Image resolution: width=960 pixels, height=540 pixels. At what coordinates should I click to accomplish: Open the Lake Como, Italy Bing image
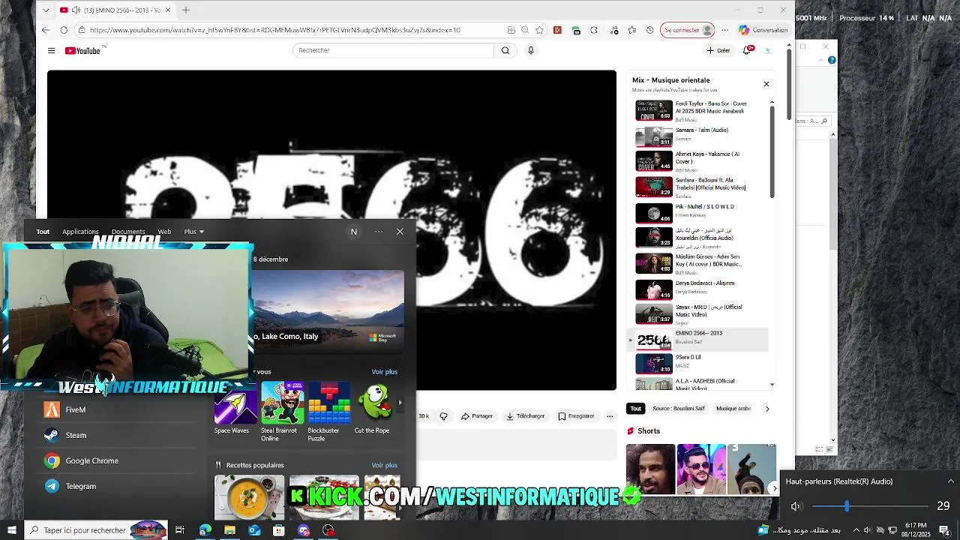pos(328,312)
